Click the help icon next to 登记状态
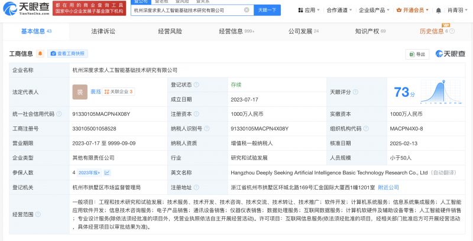Screen dimensions: 473x241 tap(196, 85)
